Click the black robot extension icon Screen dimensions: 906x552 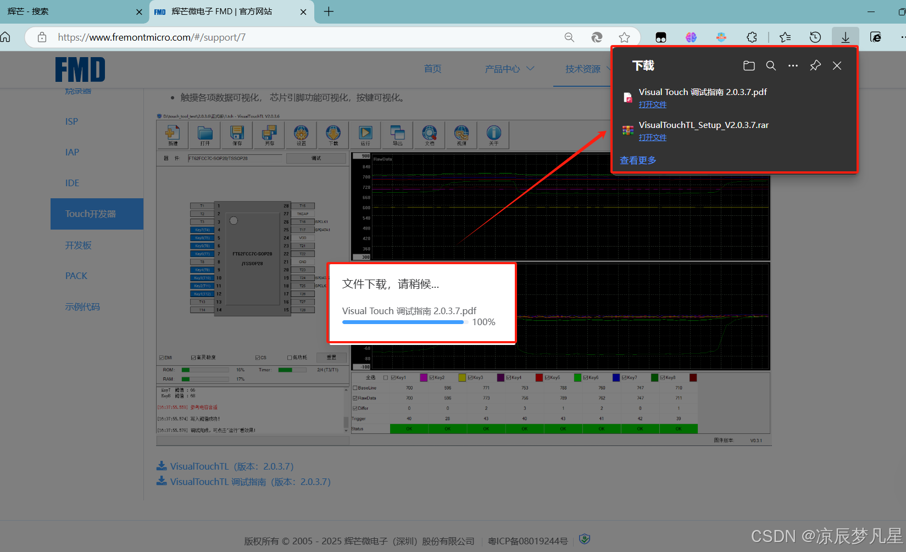click(x=661, y=37)
